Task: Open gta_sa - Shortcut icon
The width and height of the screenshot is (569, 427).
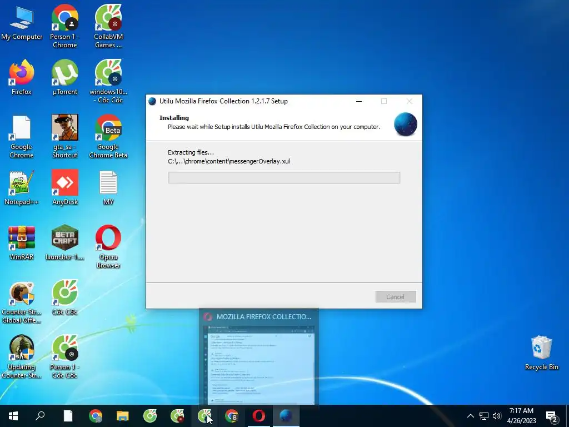Action: 64,137
